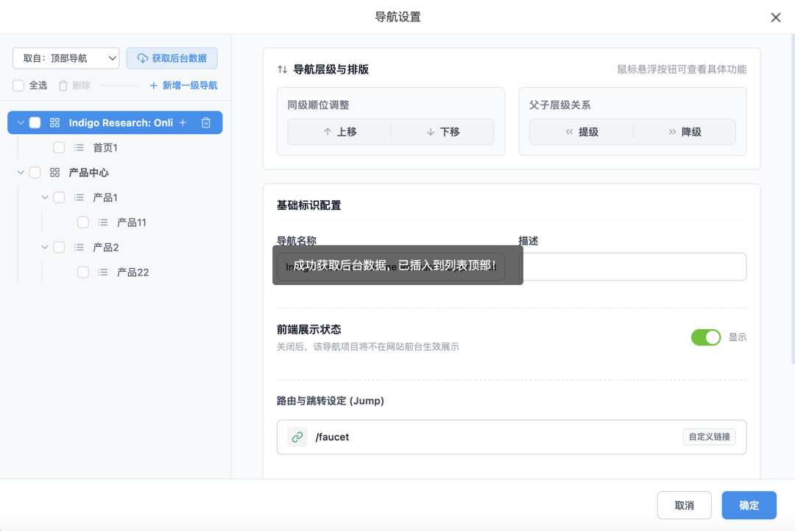Open the 取自: 顶部导航 dropdown

point(66,58)
